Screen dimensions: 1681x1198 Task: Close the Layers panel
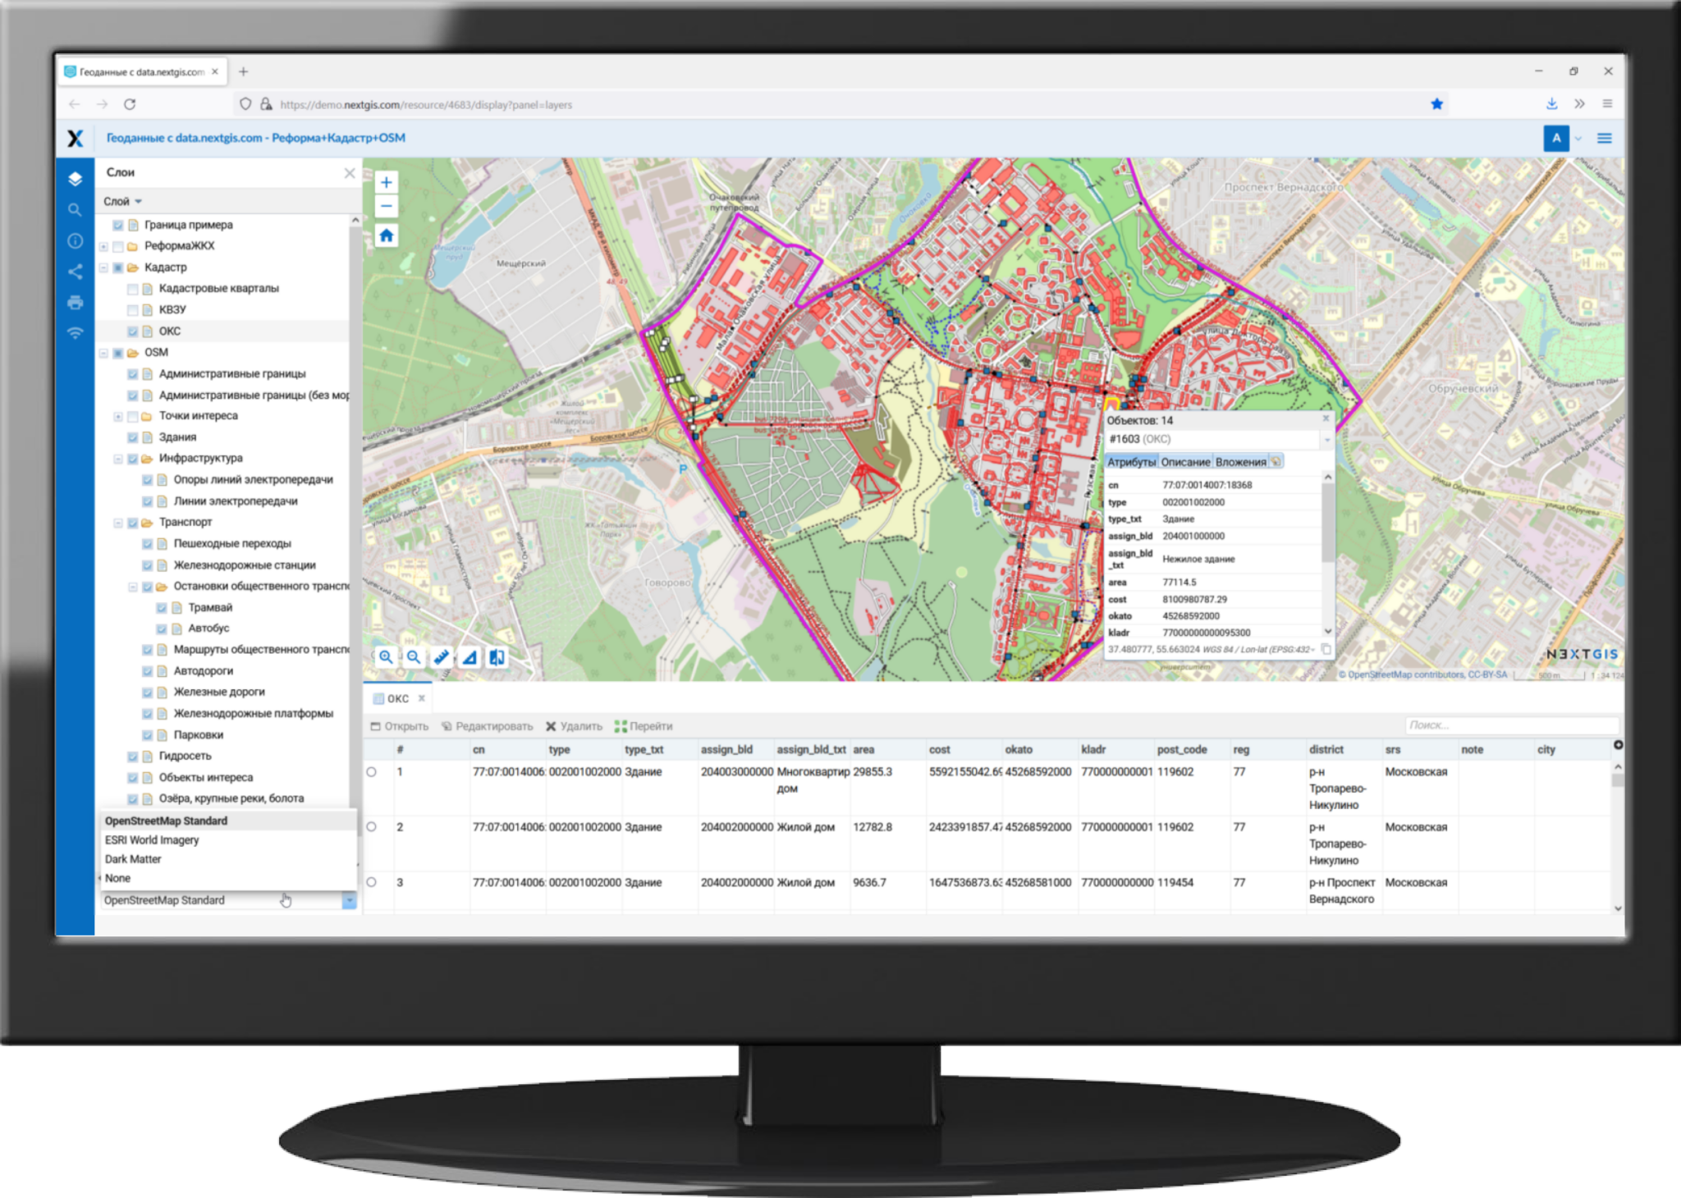[350, 172]
